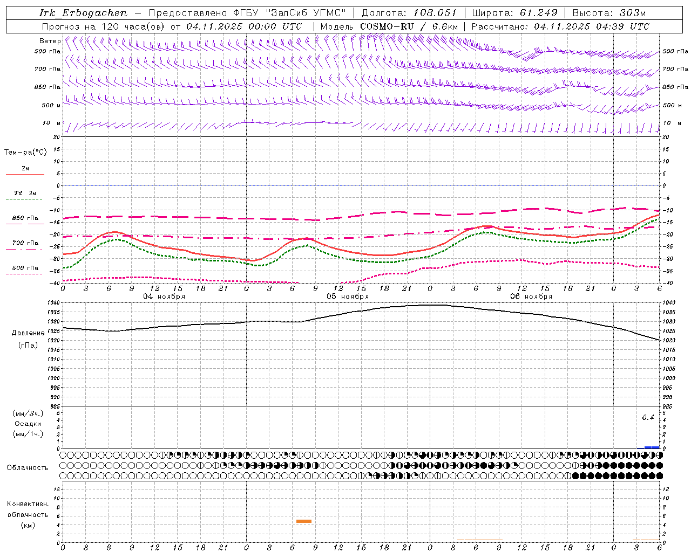Click the precipitation value 0.4

(x=648, y=418)
